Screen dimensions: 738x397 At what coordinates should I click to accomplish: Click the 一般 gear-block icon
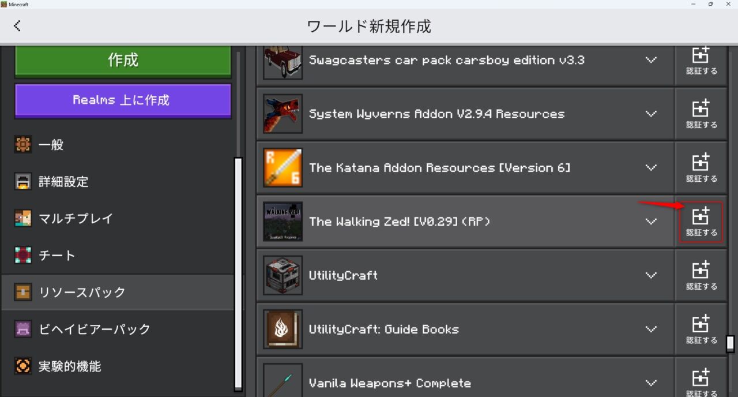23,145
